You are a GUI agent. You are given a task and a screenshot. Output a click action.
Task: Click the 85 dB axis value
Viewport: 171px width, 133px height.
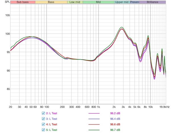coord(8,89)
